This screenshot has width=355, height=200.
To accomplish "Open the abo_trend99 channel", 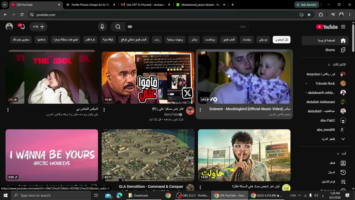I will [325, 130].
